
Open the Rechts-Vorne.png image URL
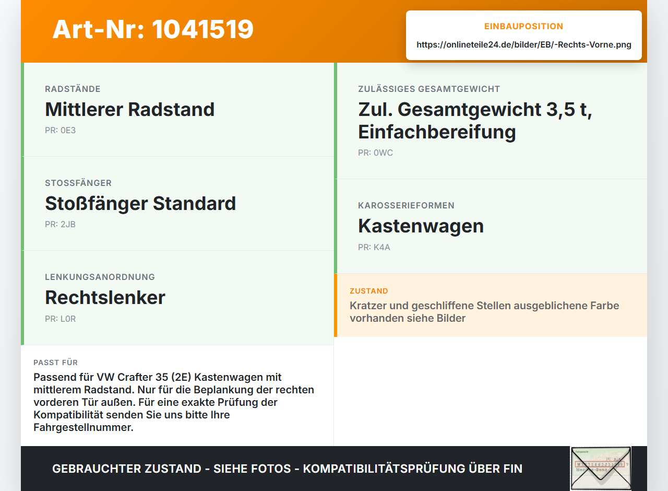tap(524, 44)
